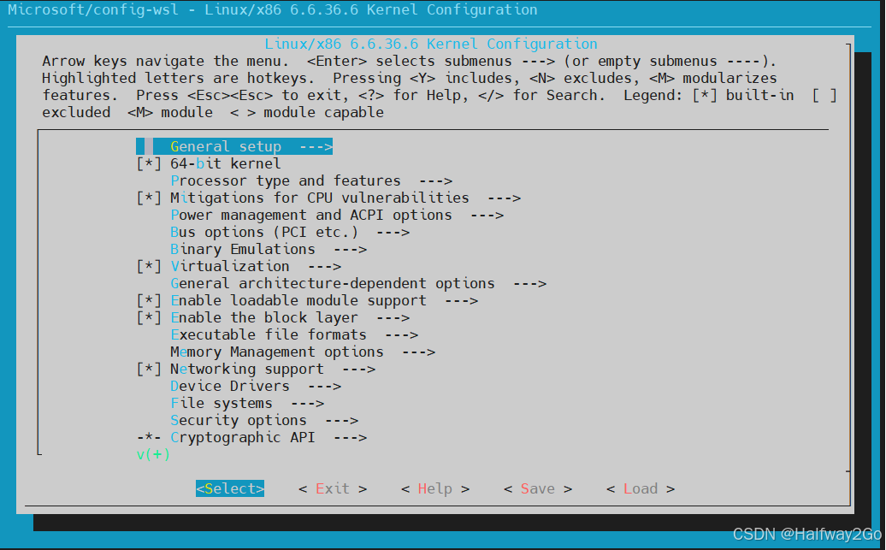This screenshot has height=550, width=886.
Task: Open Power management and ACPI options
Action: pyautogui.click(x=337, y=216)
